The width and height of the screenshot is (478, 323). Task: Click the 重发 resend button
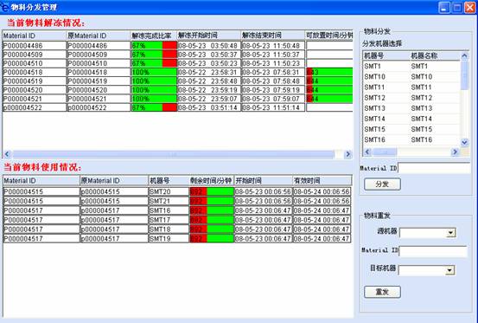point(382,292)
